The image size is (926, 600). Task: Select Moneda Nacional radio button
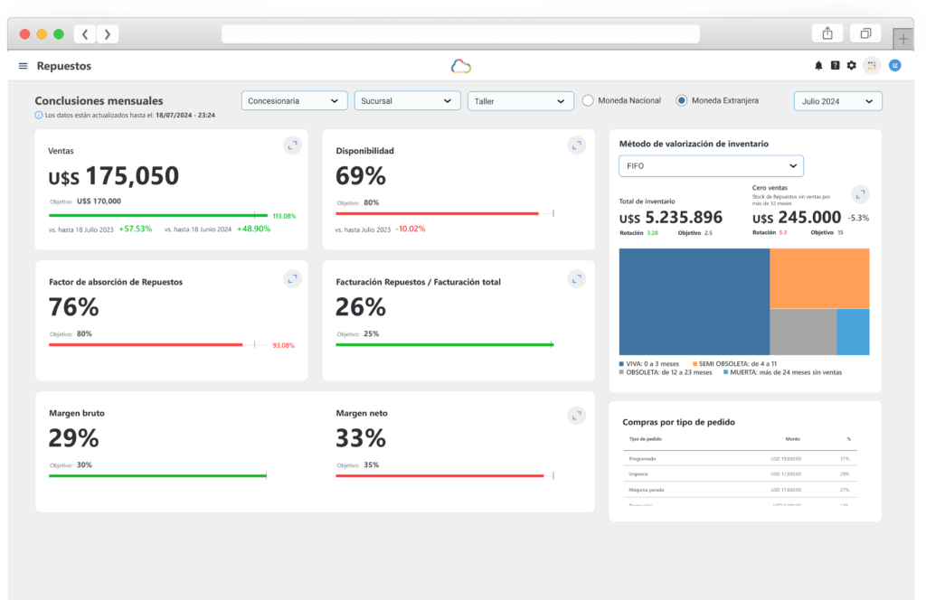588,101
